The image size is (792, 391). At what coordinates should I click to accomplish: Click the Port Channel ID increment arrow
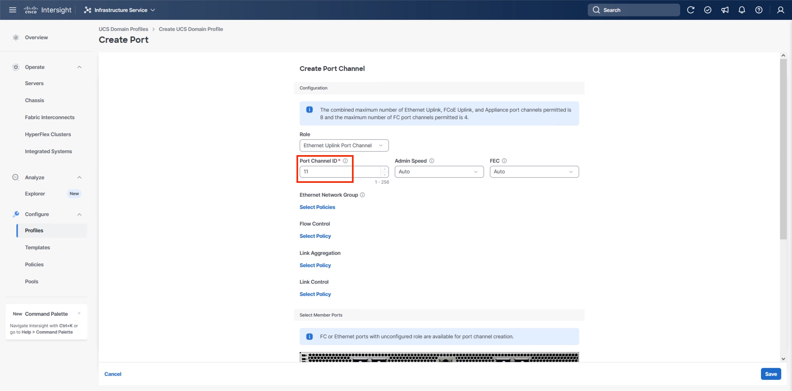[384, 169]
